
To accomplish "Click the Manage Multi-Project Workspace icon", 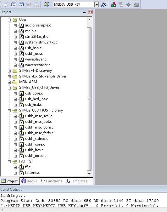I will (121, 4).
